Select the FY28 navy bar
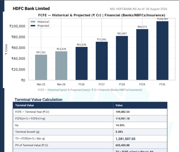This screenshot has width=179, height=152. [122, 58]
